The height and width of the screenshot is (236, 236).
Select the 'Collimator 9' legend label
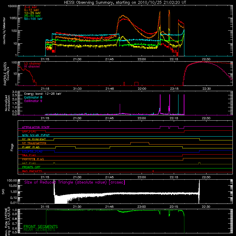(x=33, y=101)
